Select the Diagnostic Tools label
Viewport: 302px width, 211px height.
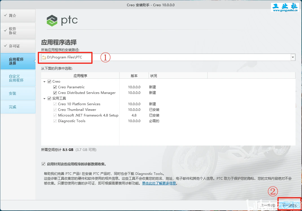coord(72,121)
